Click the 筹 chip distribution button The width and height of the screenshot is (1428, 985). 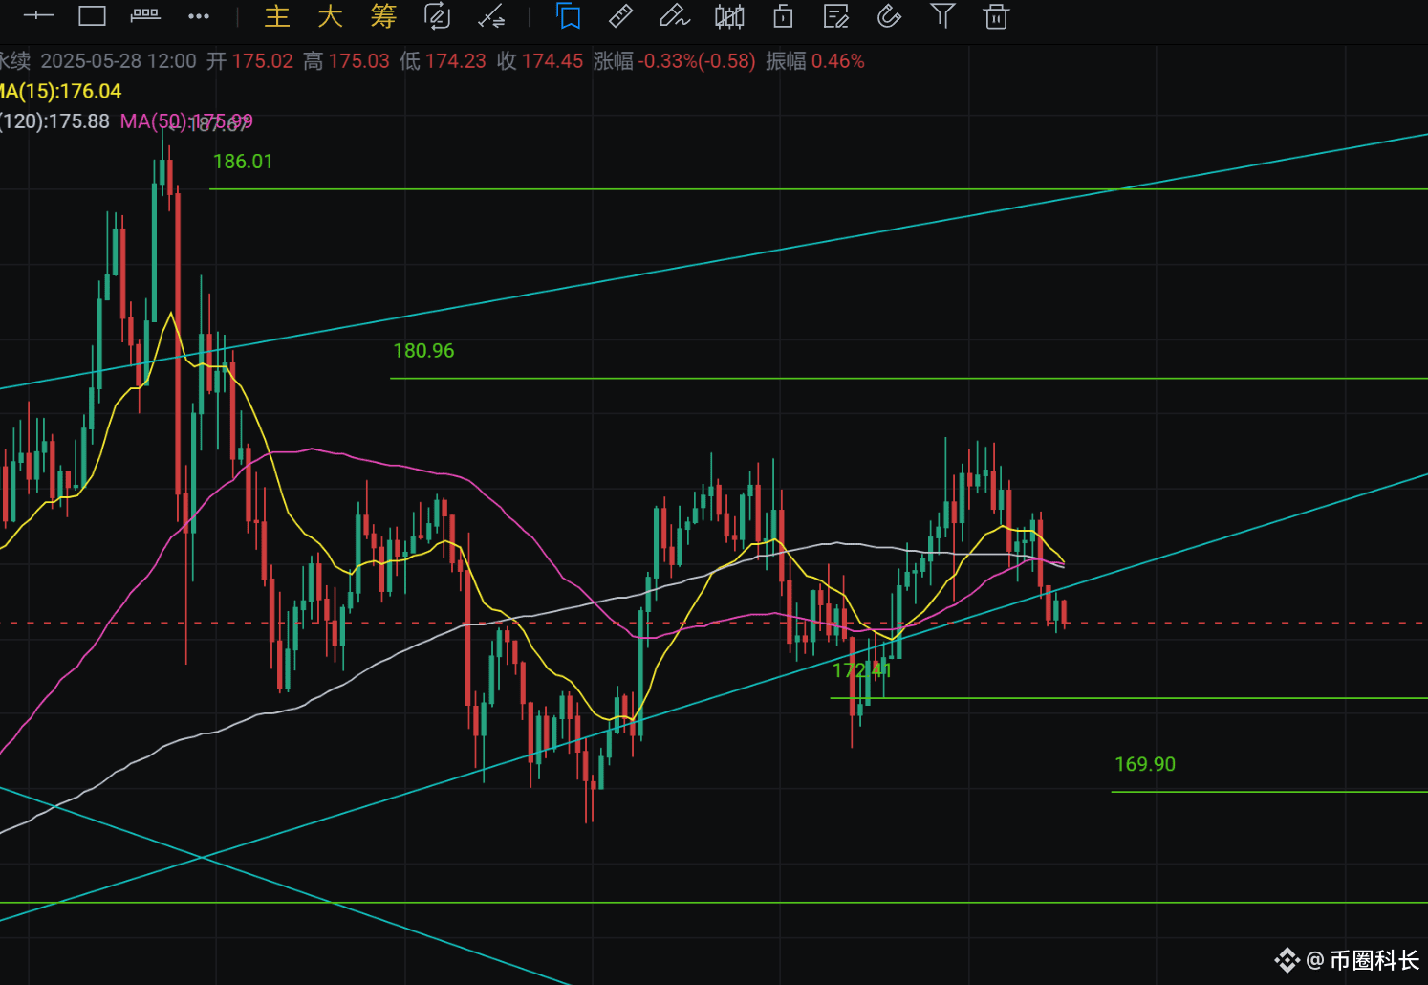tap(383, 16)
